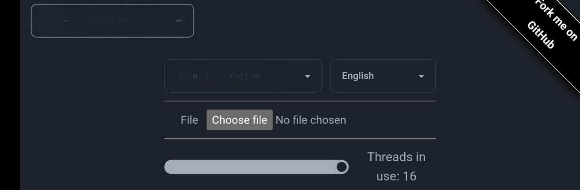Click the small left dash in the outlined button

tap(66, 21)
